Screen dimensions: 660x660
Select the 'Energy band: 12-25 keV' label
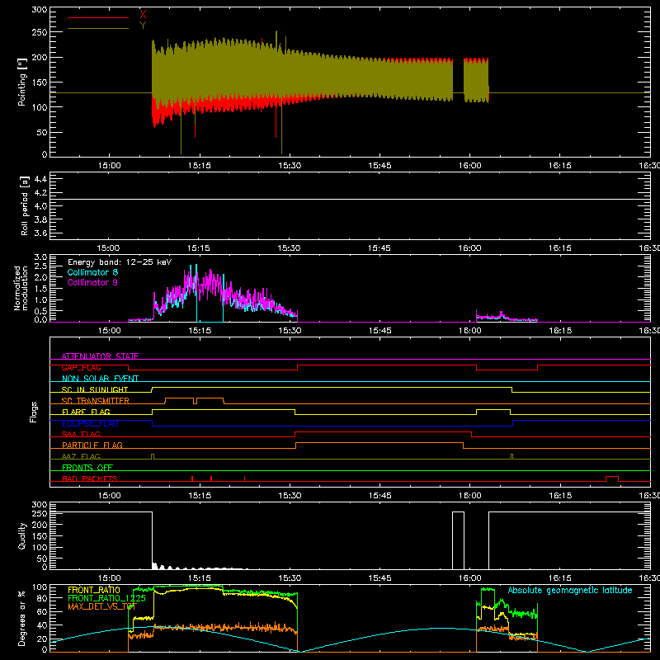[x=120, y=262]
